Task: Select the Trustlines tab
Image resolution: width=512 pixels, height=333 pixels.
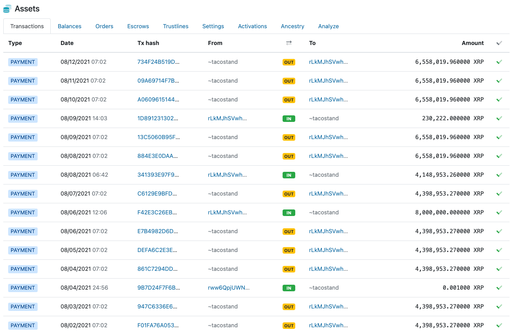Action: [x=175, y=26]
